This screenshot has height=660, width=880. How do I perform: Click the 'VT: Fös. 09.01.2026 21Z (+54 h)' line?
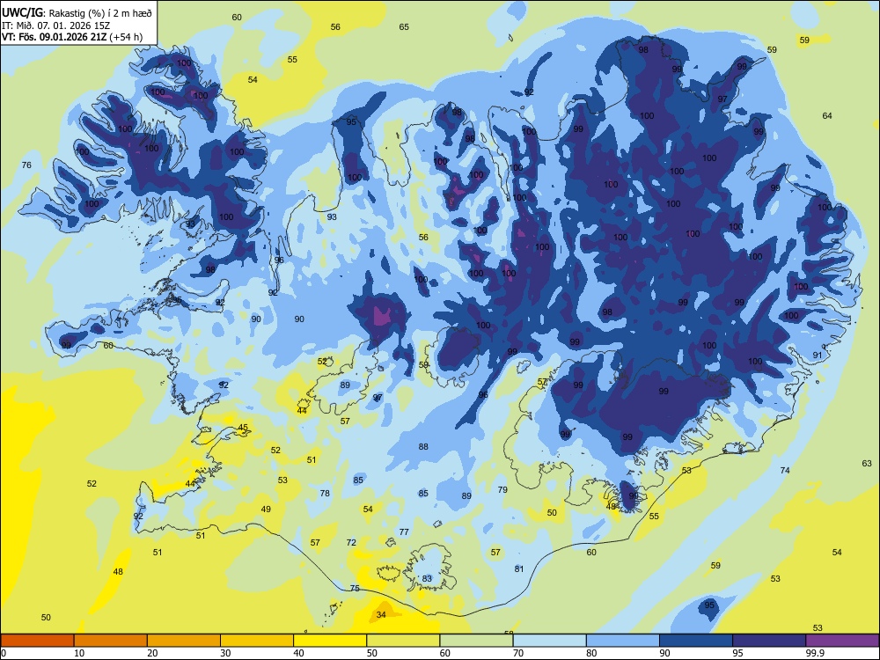[72, 37]
